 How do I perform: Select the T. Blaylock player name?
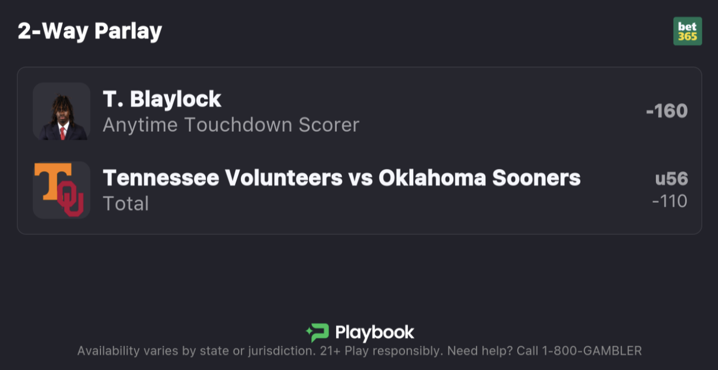[161, 99]
